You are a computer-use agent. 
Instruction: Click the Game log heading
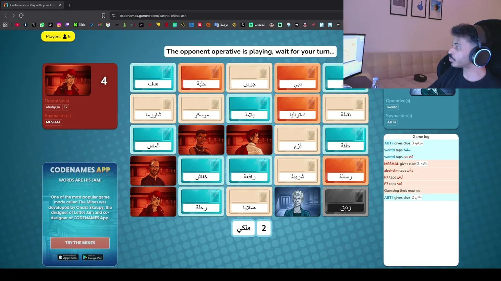pos(421,137)
